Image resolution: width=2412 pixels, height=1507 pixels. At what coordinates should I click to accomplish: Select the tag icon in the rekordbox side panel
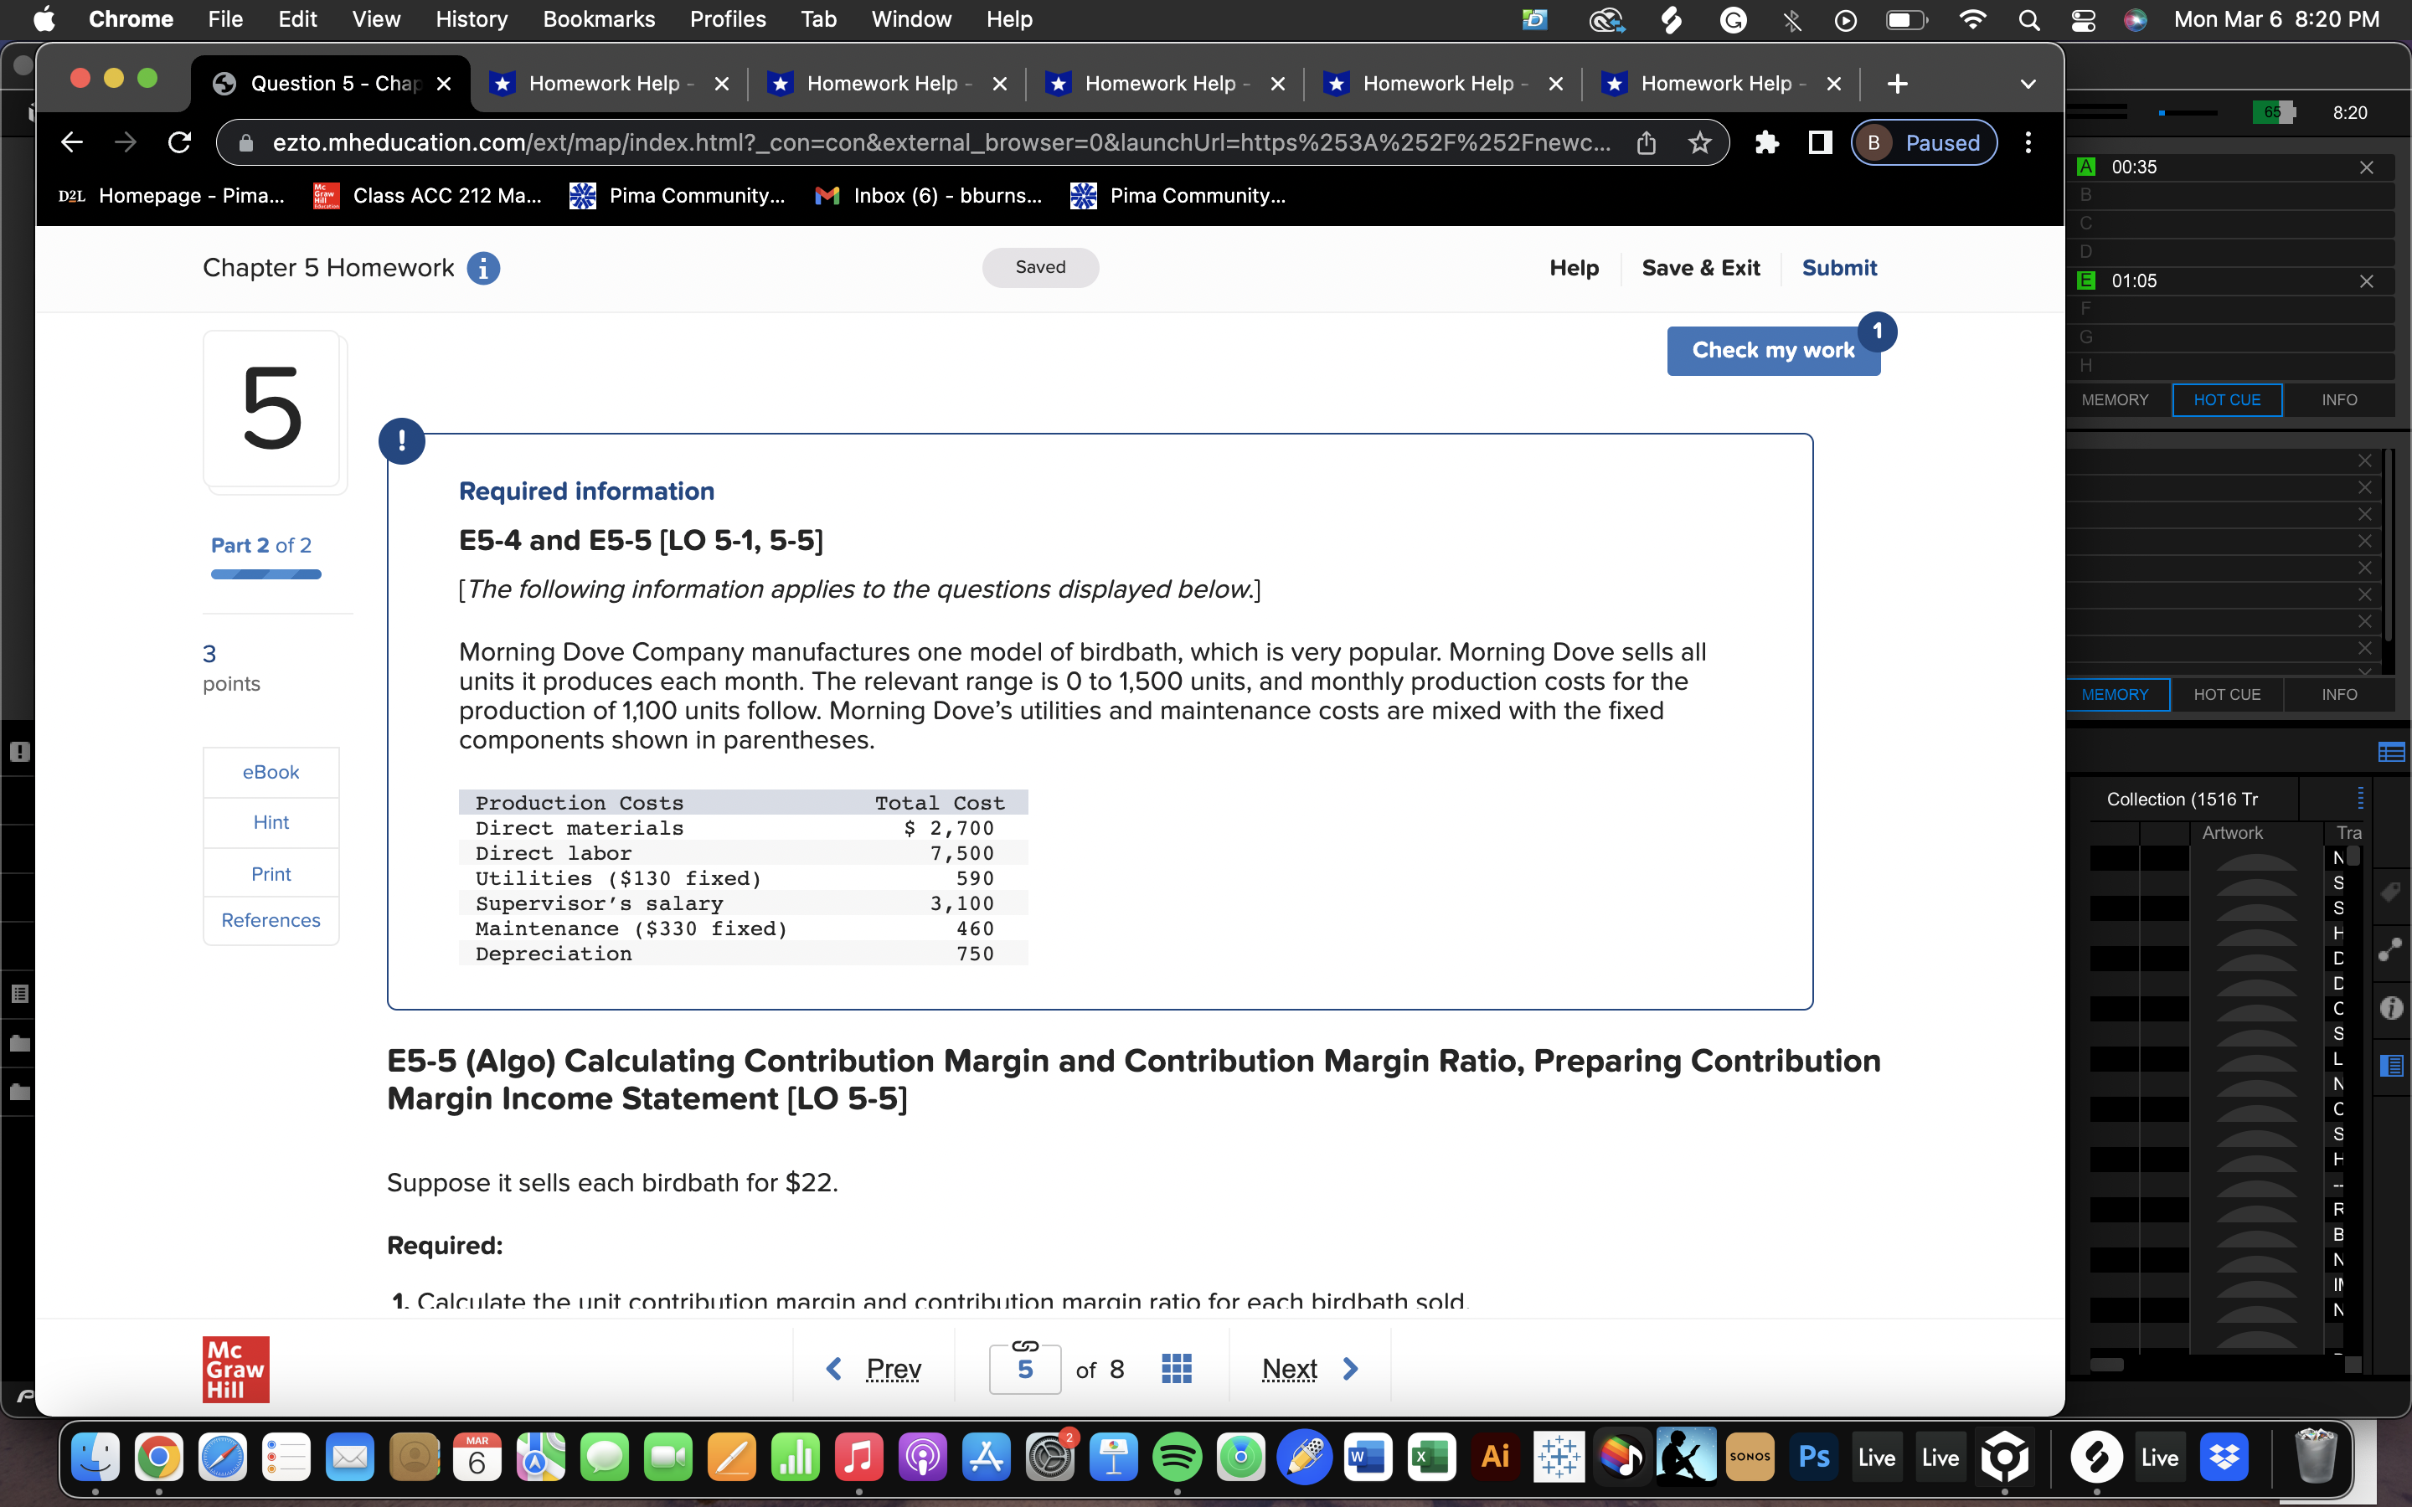tap(2392, 892)
